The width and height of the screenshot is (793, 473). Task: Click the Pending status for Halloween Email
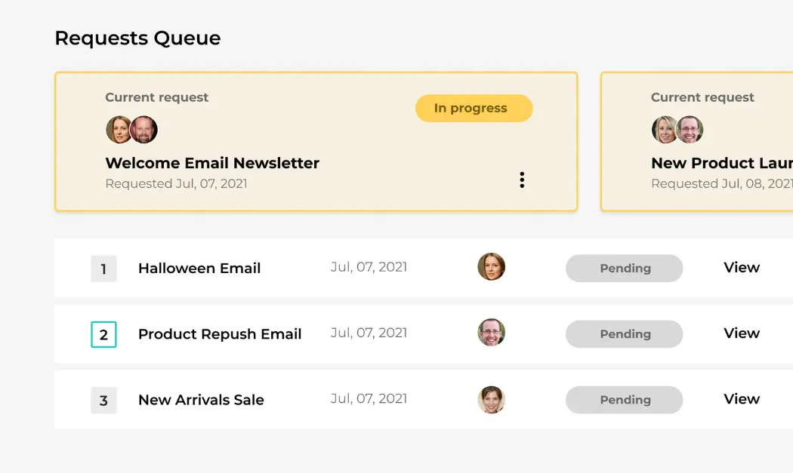pos(624,269)
